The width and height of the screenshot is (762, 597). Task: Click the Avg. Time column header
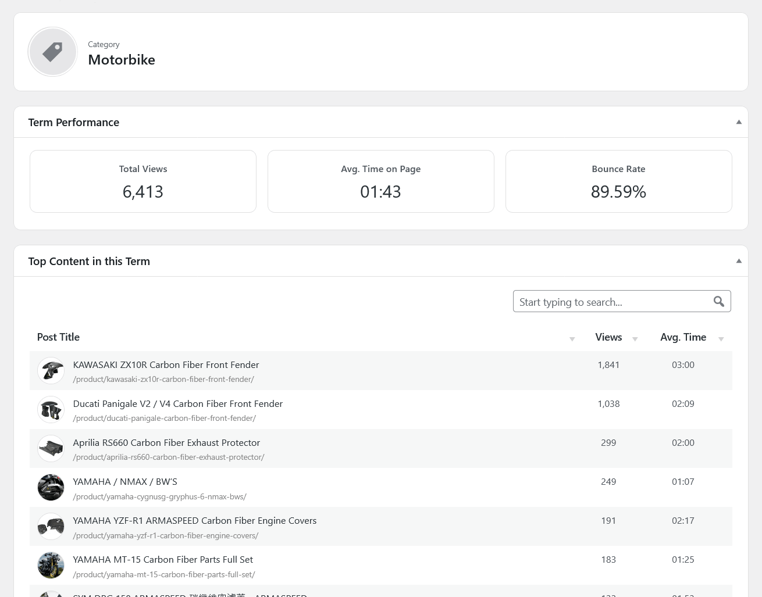(x=683, y=337)
